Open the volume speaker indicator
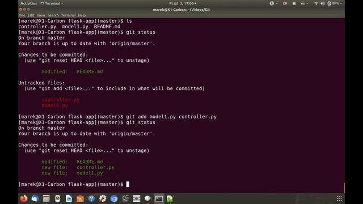363x204 pixels. [x=323, y=3]
